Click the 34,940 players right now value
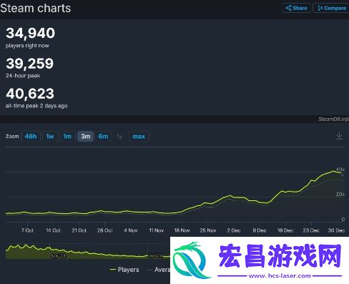The width and height of the screenshot is (349, 284). (31, 33)
